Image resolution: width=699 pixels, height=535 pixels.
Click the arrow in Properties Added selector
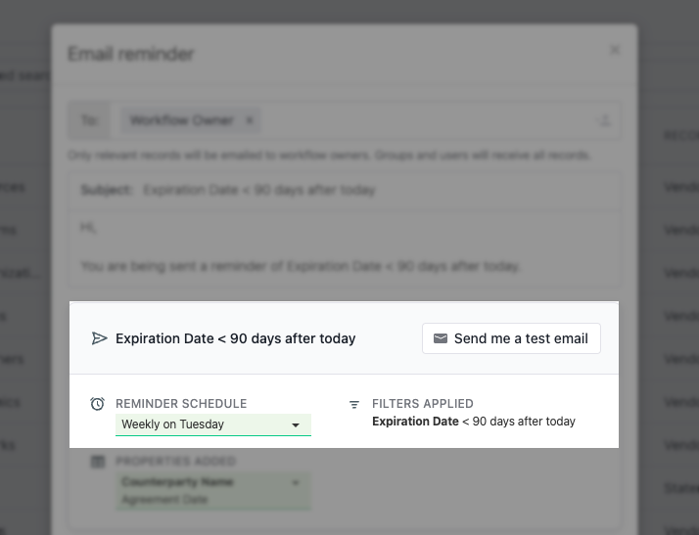click(x=295, y=482)
